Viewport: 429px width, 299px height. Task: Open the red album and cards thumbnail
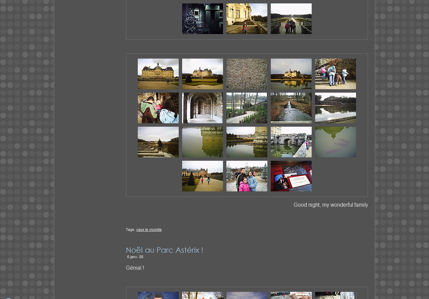(291, 176)
